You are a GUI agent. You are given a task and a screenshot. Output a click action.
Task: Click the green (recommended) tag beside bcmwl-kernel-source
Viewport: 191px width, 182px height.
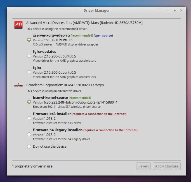tap(80, 98)
